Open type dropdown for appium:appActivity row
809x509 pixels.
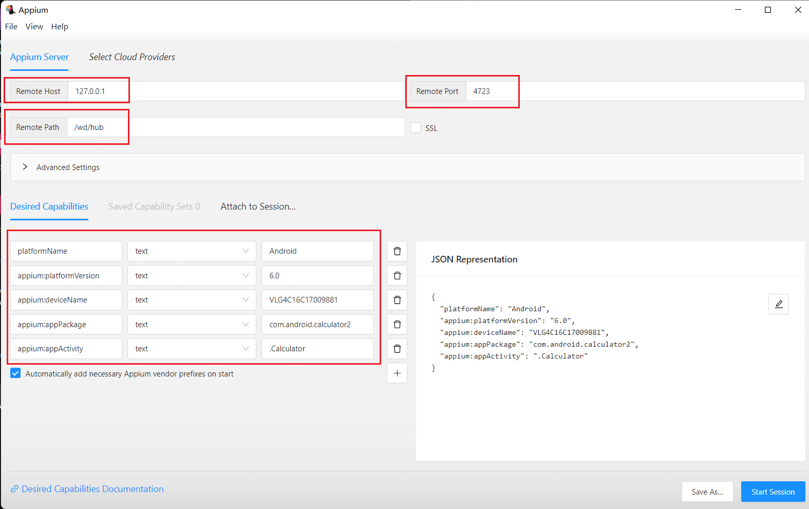[192, 349]
